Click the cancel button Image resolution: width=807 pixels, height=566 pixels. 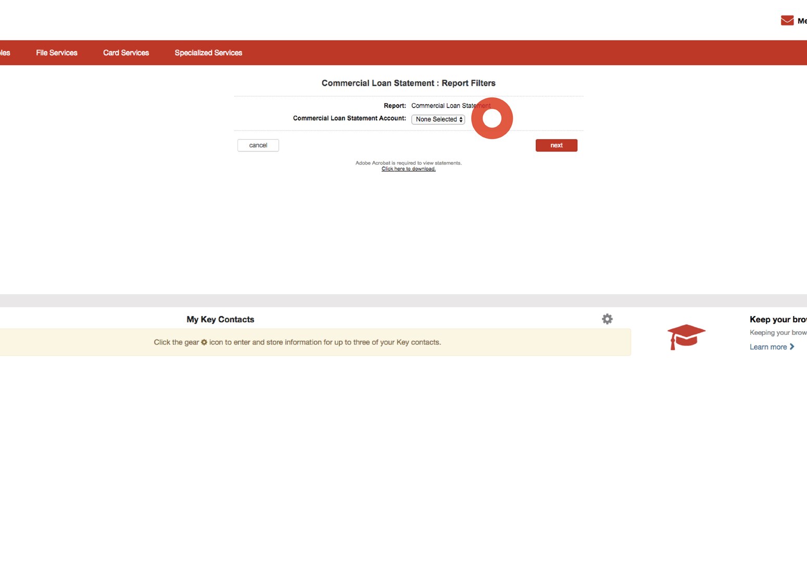pyautogui.click(x=258, y=145)
